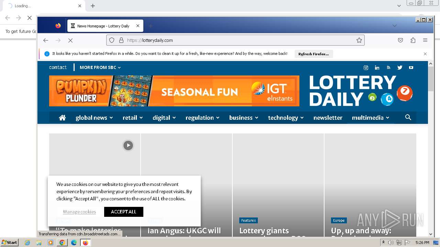Viewport: 440px width, 247px height.
Task: View site security padlock icon
Action: click(121, 40)
